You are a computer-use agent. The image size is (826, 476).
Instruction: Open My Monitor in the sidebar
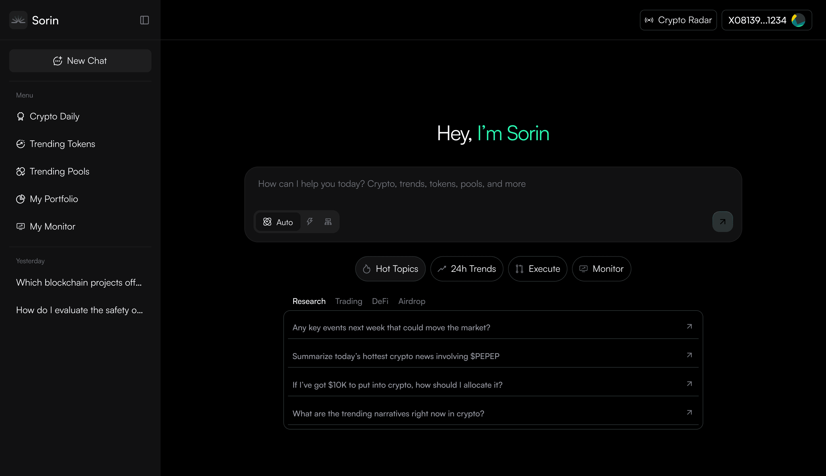click(52, 226)
